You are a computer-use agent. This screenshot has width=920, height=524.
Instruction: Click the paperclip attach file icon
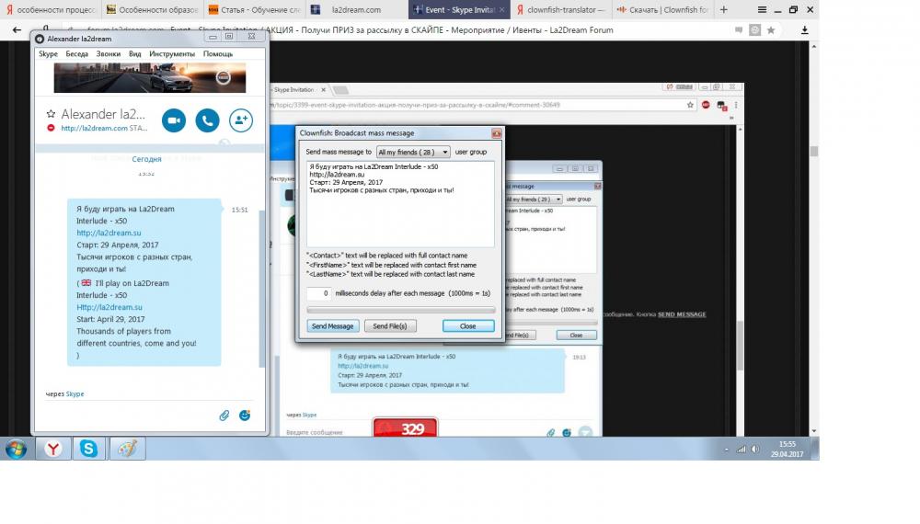(x=224, y=416)
